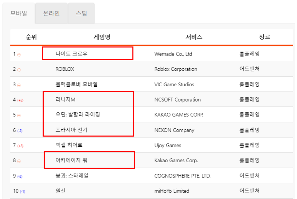Click service NCSOFT Corporation

pyautogui.click(x=177, y=100)
